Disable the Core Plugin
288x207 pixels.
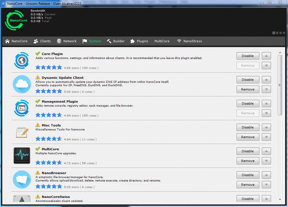(x=248, y=56)
